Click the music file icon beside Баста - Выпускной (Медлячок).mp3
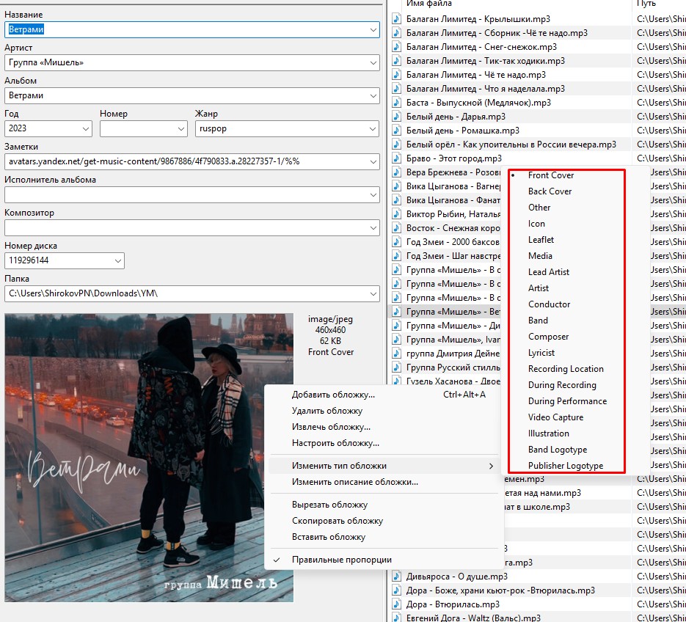This screenshot has width=686, height=622. [x=397, y=103]
